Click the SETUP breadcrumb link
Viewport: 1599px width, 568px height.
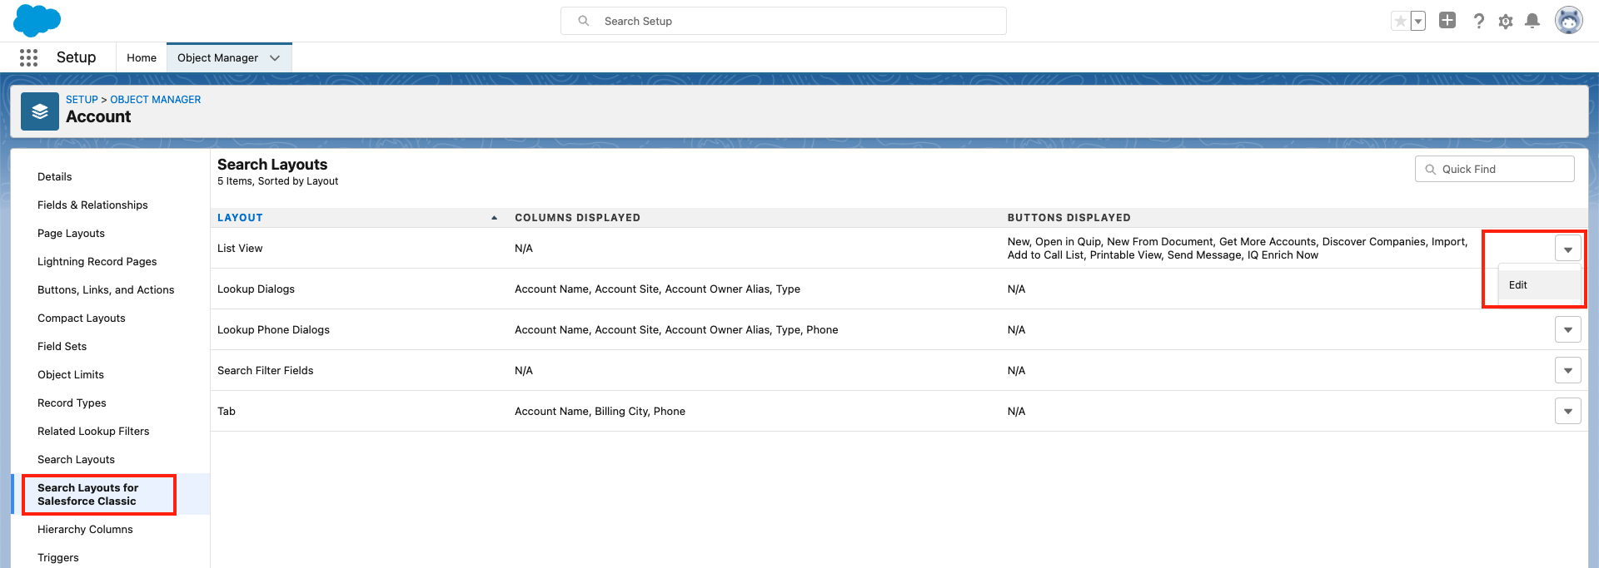click(82, 100)
